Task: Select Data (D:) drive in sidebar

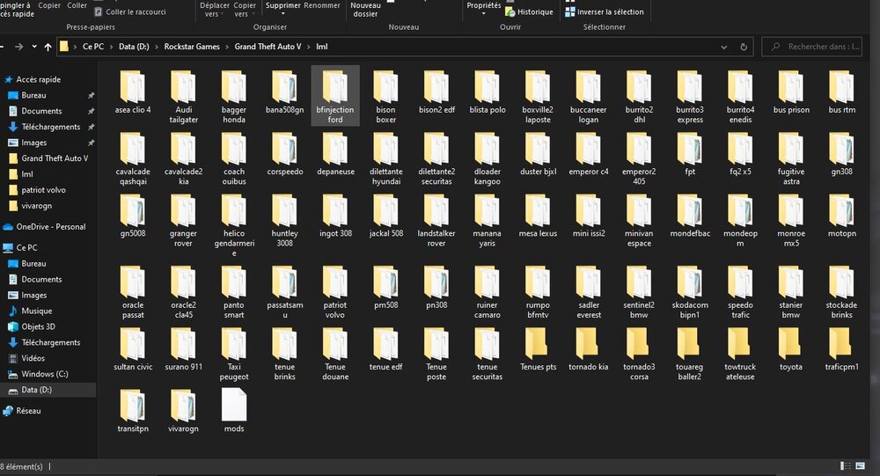Action: coord(36,390)
